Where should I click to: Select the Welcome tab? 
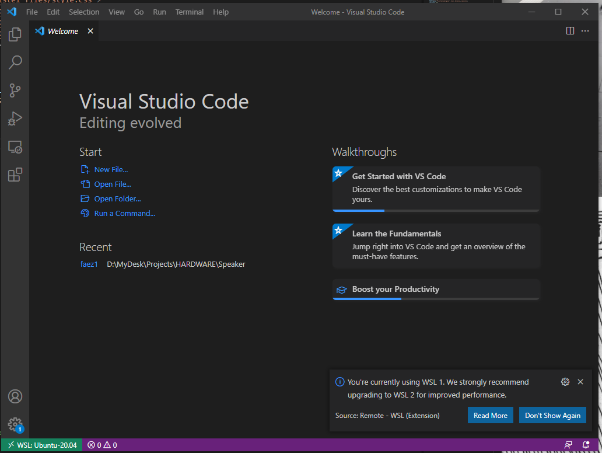62,31
